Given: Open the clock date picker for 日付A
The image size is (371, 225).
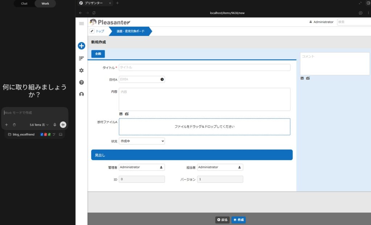Looking at the screenshot, I should [x=162, y=80].
